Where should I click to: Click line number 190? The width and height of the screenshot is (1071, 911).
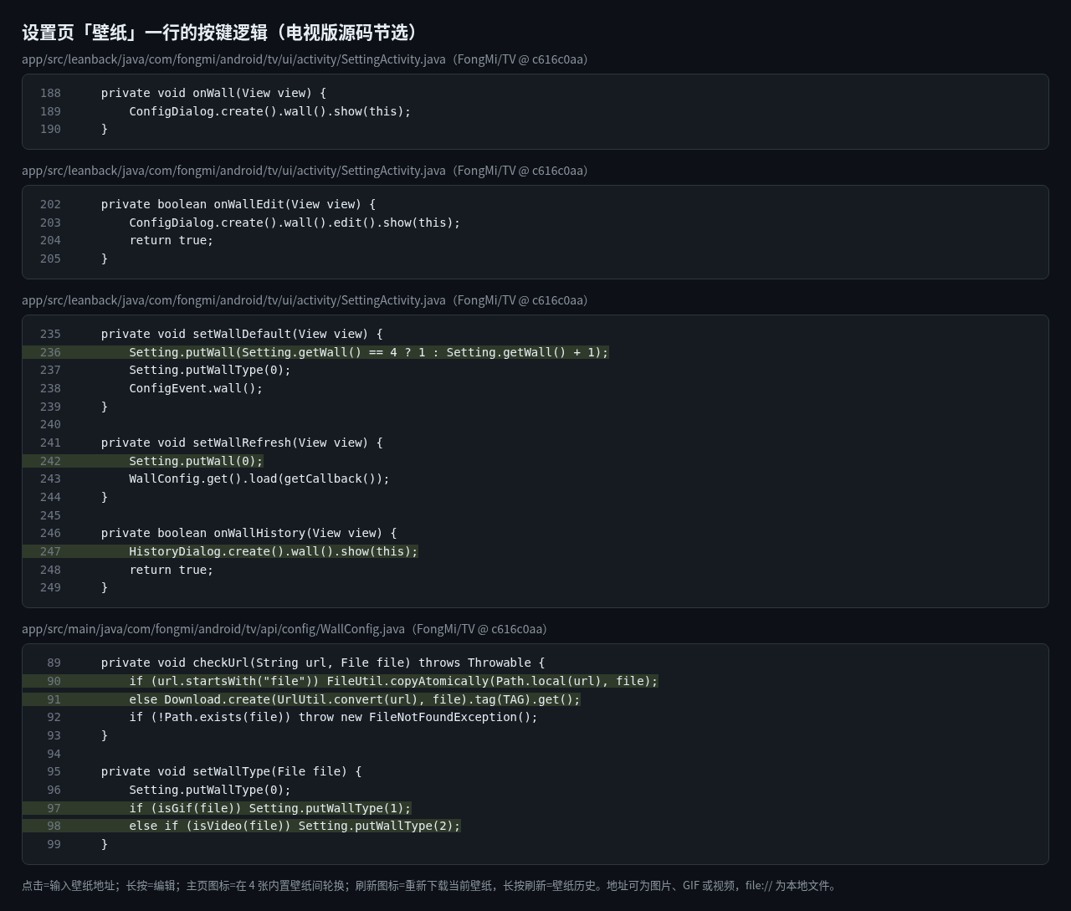tap(50, 129)
